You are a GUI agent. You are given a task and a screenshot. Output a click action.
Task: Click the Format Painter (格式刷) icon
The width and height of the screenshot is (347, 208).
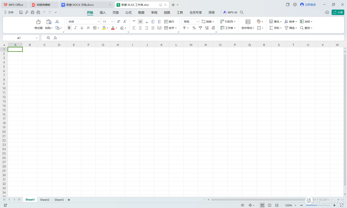38,22
